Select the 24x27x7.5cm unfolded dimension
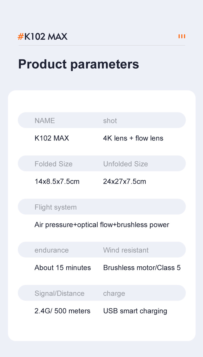Viewport: 203px width, 357px height. tap(124, 181)
